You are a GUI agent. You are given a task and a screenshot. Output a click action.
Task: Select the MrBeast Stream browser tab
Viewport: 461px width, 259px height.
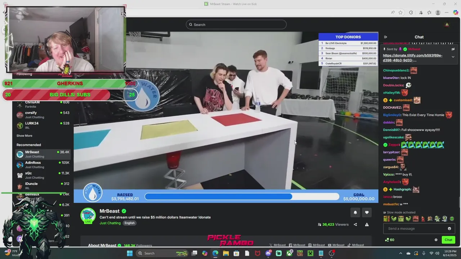(230, 4)
